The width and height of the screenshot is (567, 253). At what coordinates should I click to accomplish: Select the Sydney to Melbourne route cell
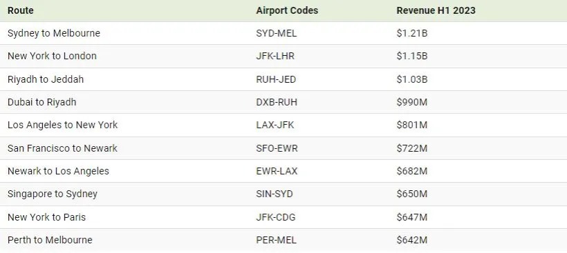point(54,33)
